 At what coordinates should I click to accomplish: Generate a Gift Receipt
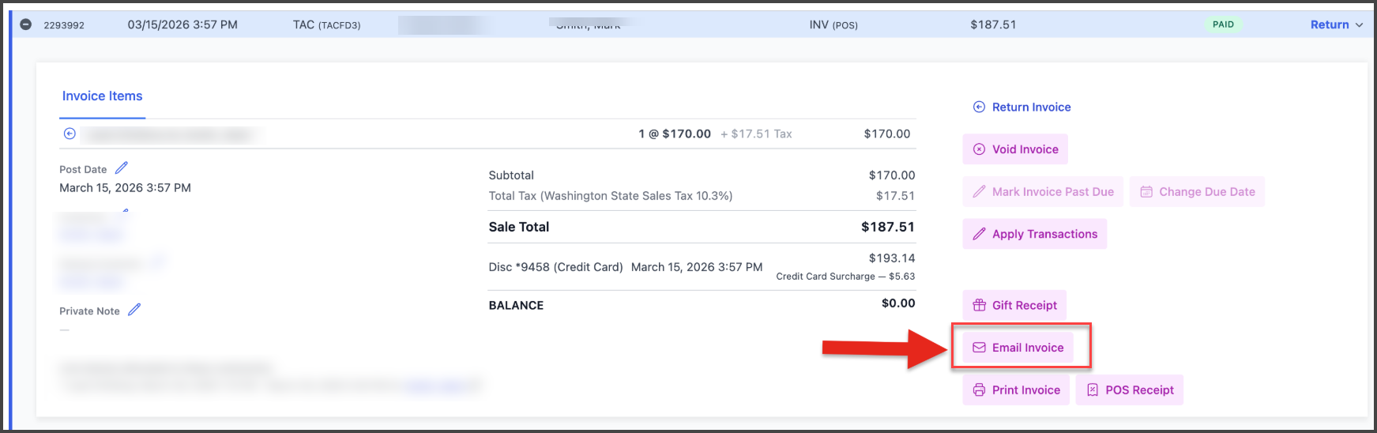1014,306
